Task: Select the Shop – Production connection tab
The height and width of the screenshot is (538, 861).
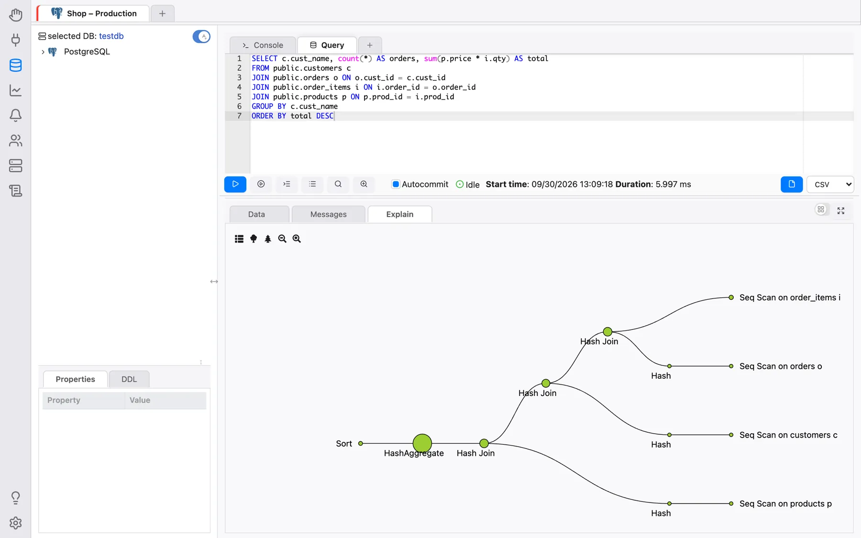Action: click(94, 13)
